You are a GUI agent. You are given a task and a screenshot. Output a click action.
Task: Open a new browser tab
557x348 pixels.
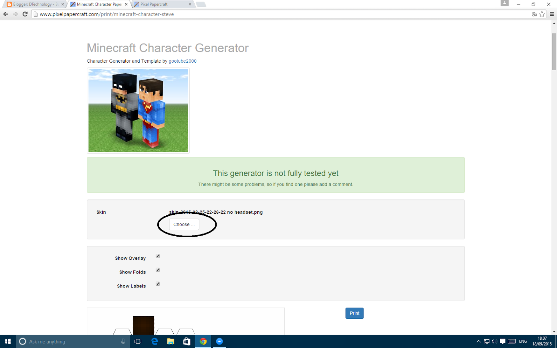click(x=201, y=5)
